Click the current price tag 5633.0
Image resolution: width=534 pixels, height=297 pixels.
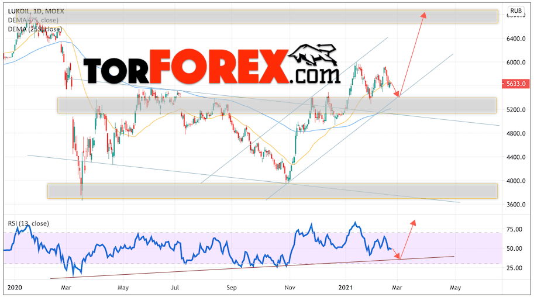pos(516,84)
